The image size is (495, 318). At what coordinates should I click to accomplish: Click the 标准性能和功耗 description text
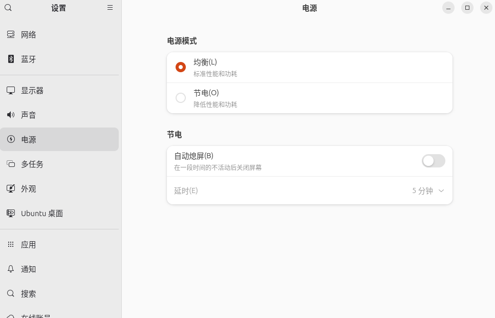click(x=216, y=74)
